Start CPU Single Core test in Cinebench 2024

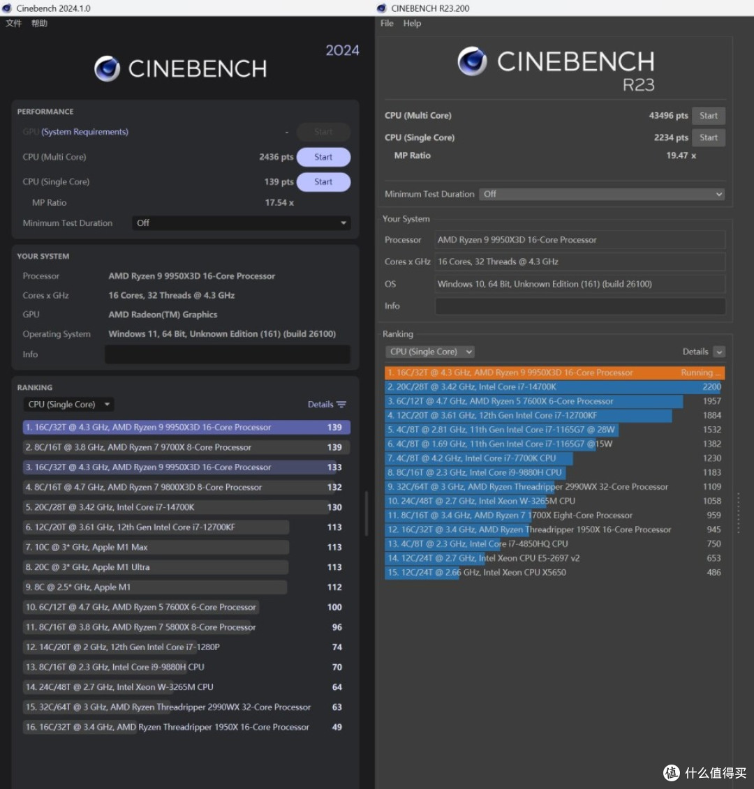coord(323,181)
